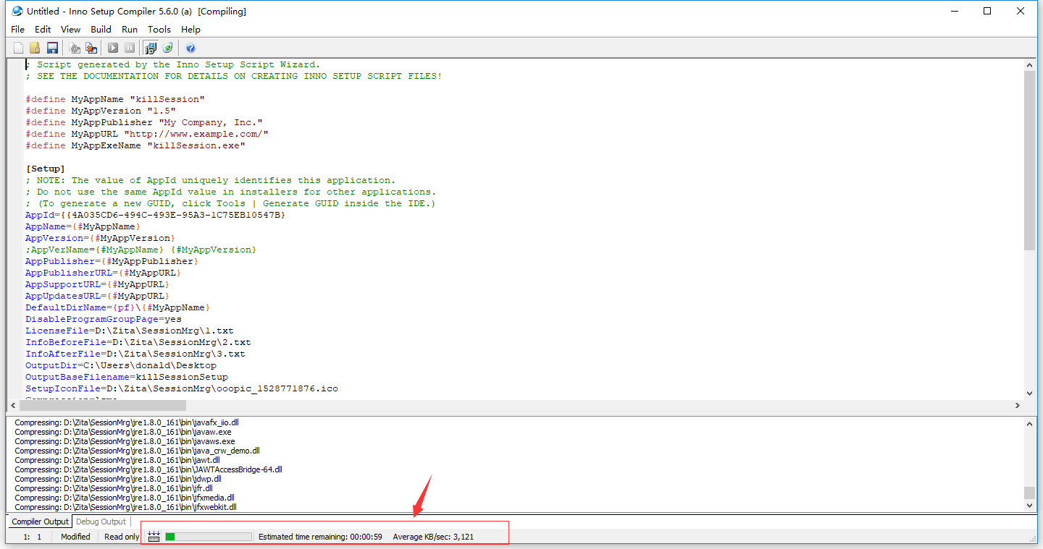The image size is (1043, 549).
Task: Click the editor vertical scrollbar up arrow
Action: pyautogui.click(x=1030, y=65)
